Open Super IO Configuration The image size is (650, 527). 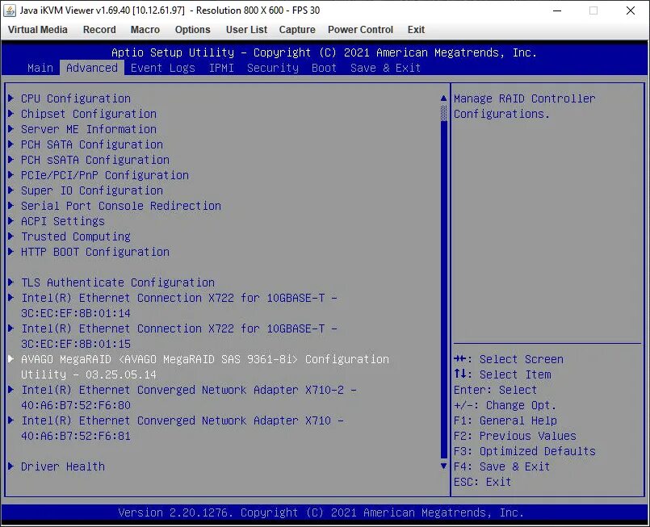92,190
